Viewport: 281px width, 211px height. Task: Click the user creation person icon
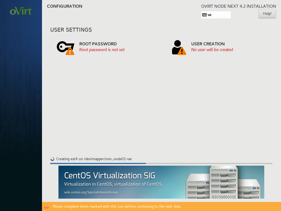click(x=179, y=47)
